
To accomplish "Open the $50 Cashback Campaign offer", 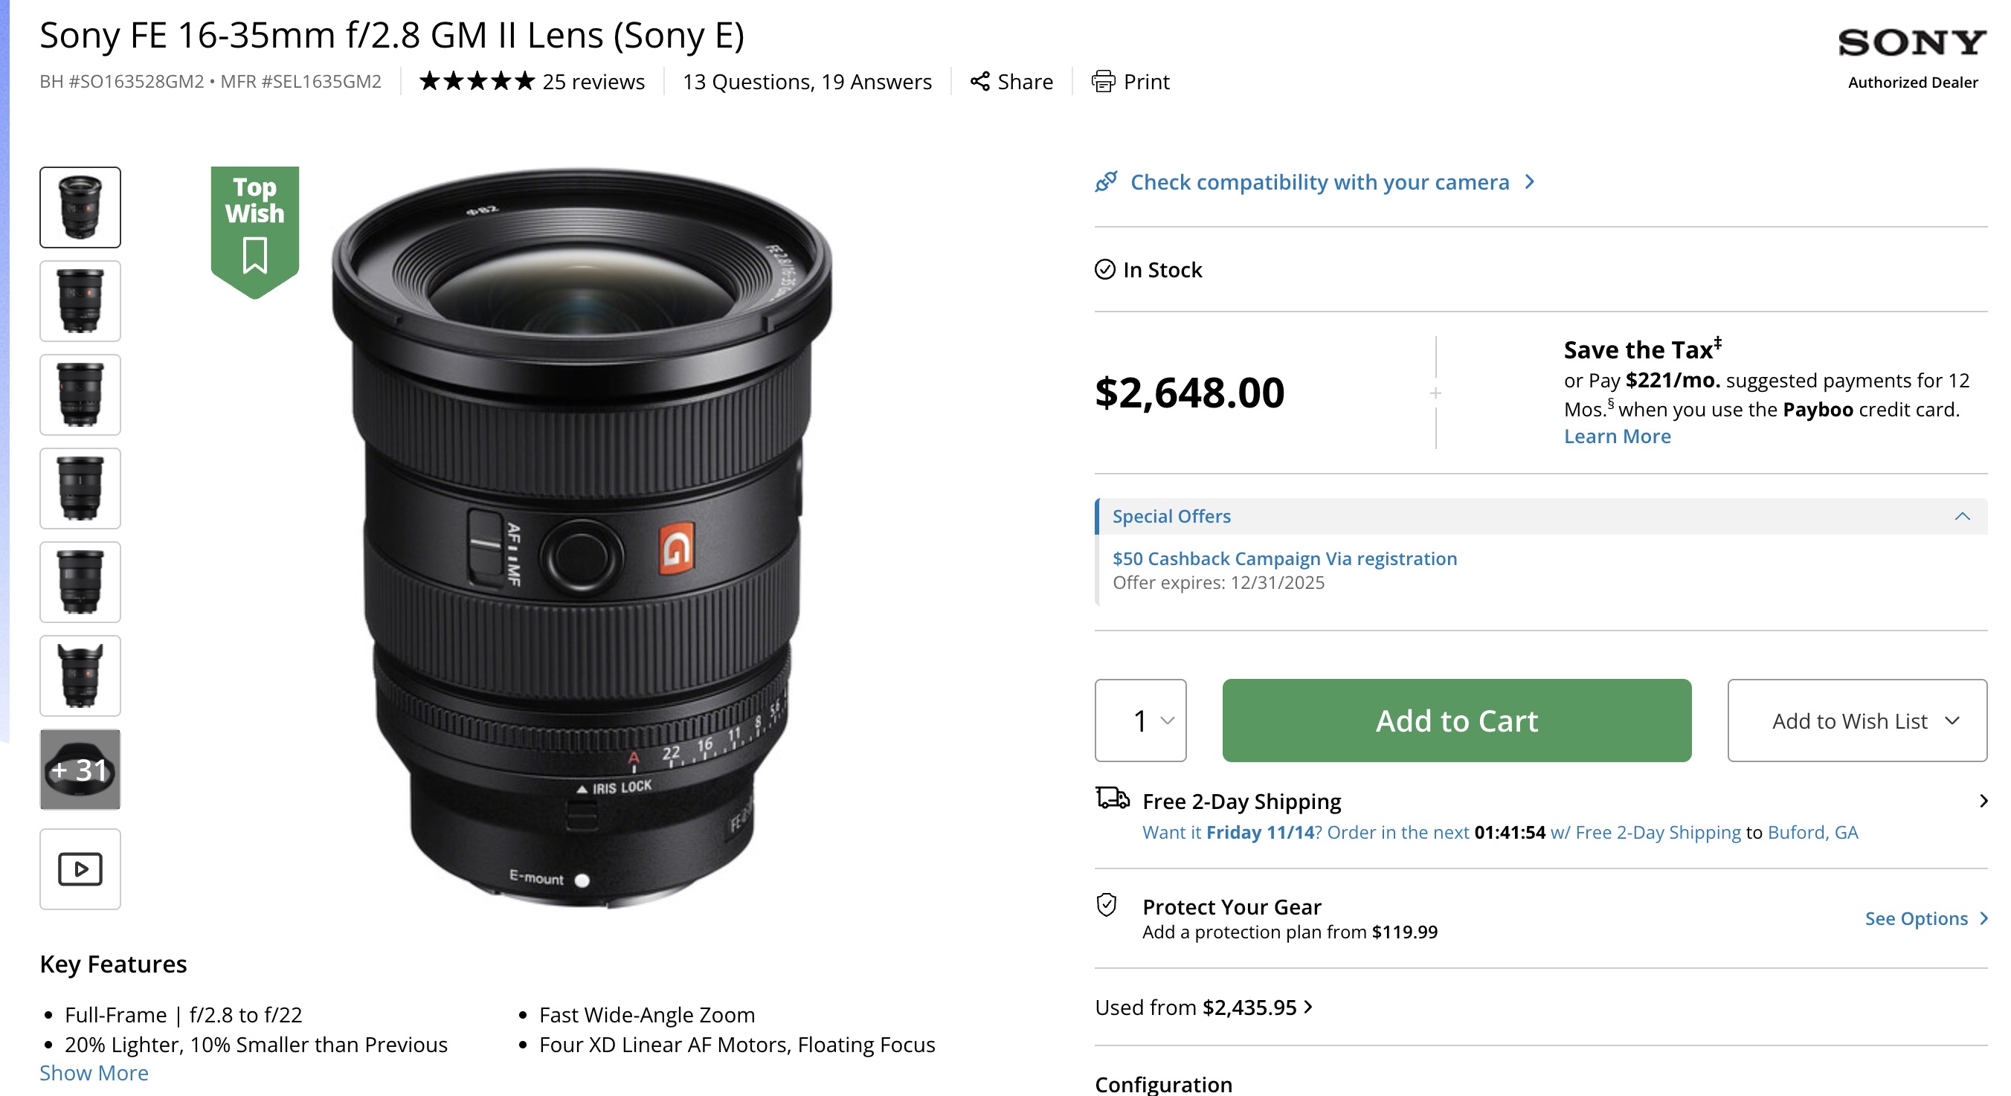I will (1284, 558).
